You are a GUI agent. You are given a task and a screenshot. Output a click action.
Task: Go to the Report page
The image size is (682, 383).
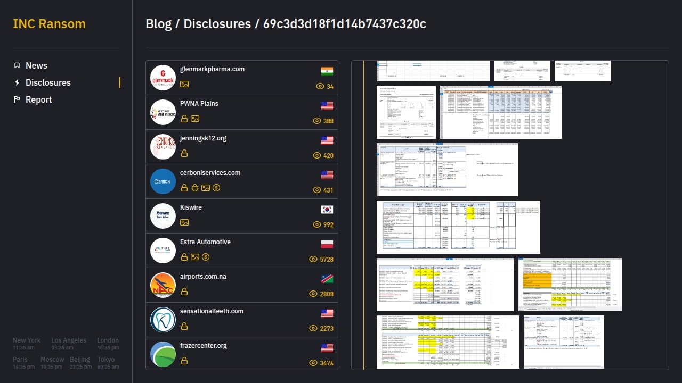pyautogui.click(x=39, y=99)
